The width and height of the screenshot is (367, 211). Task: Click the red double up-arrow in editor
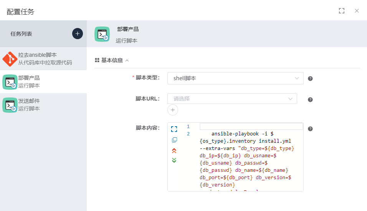pyautogui.click(x=174, y=150)
